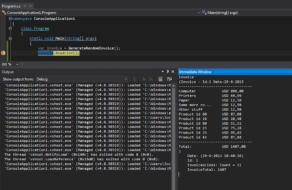The height and width of the screenshot is (190, 292).
Task: Click the GenerateRandomInvoice() call in code
Action: coord(94,48)
